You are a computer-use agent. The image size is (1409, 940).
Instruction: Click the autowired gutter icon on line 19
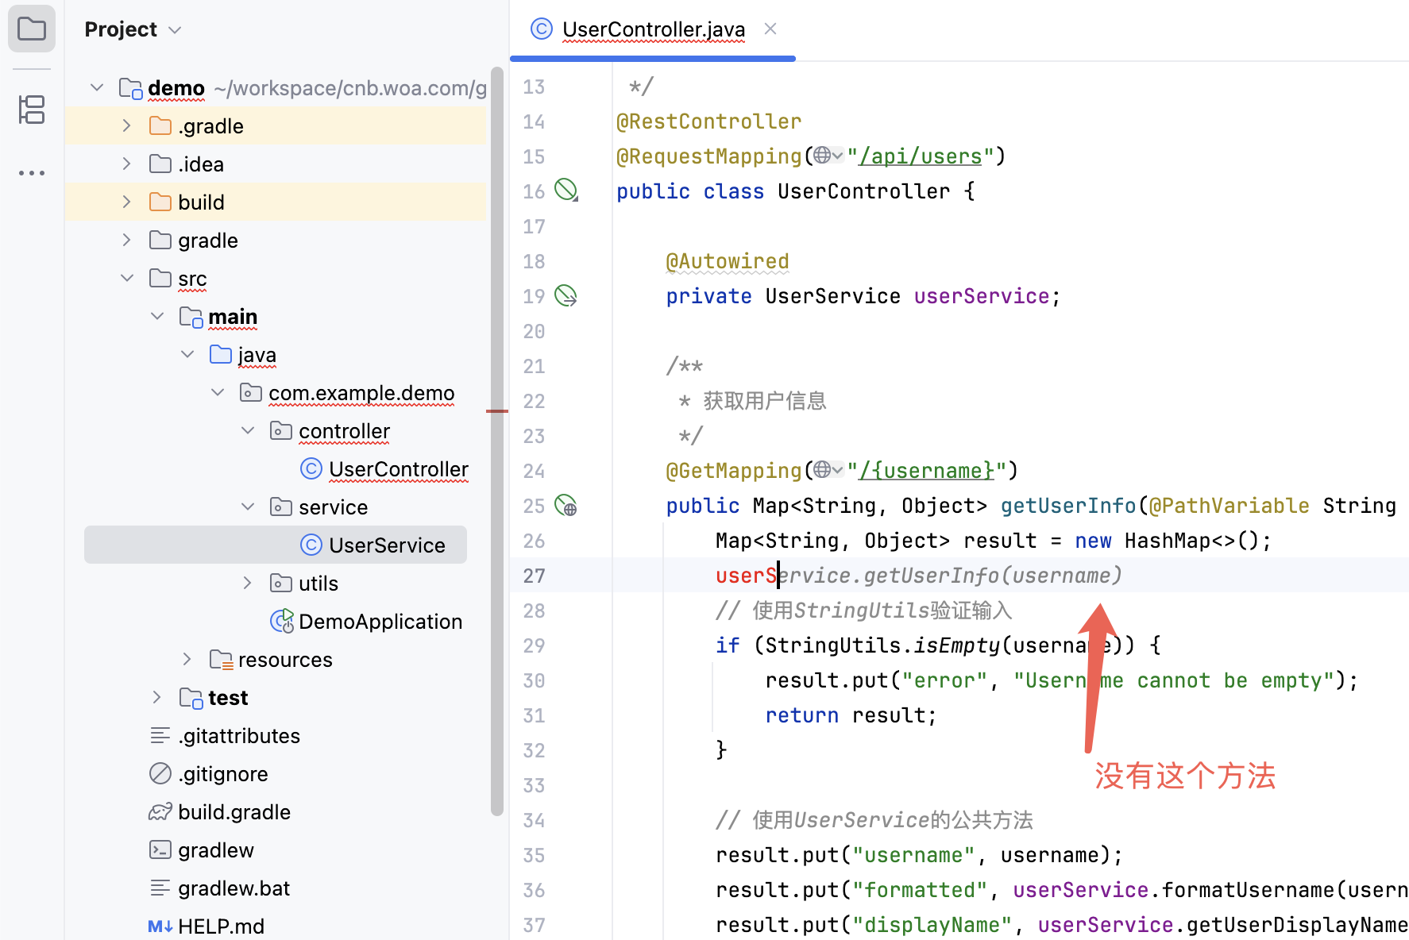(566, 296)
